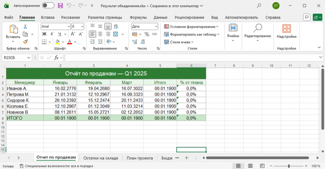Viewport: 325px width, 169px height.
Task: Open the Файл menu
Action: pos(9,17)
